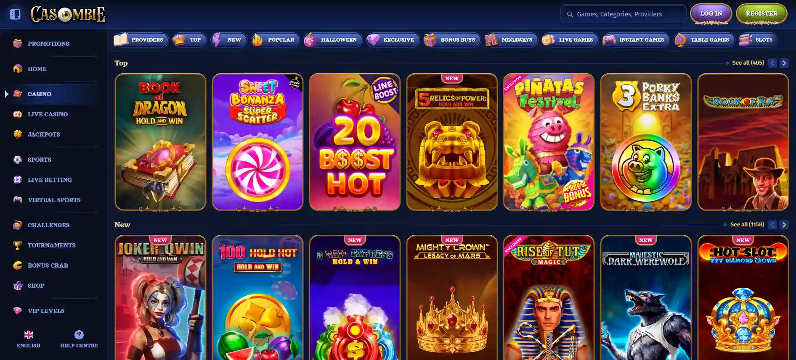The image size is (796, 360).
Task: Show next games in Top row
Action: (784, 63)
